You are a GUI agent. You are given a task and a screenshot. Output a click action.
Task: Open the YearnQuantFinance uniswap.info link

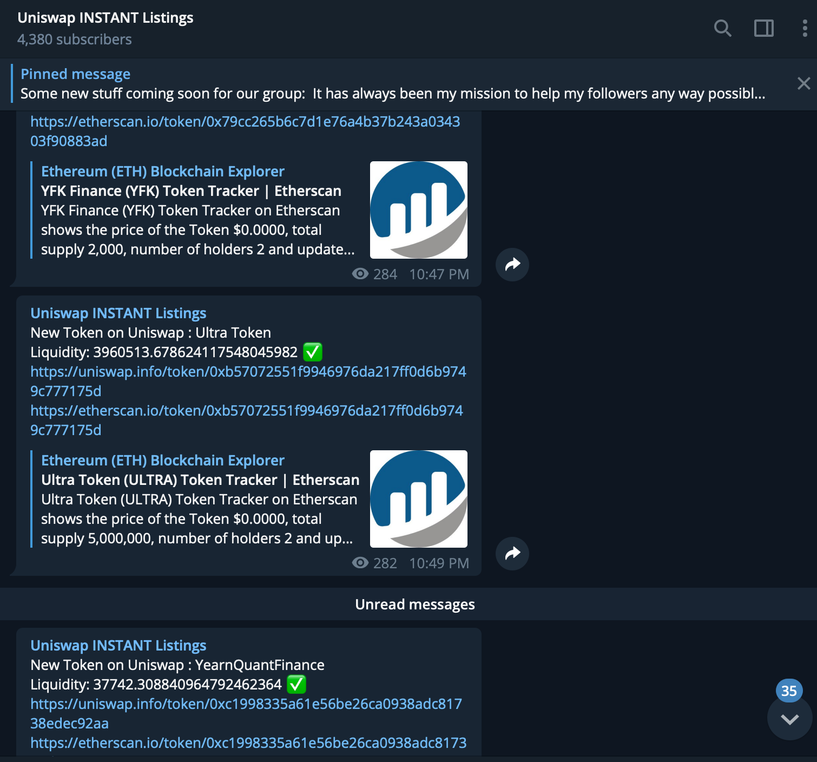click(246, 714)
